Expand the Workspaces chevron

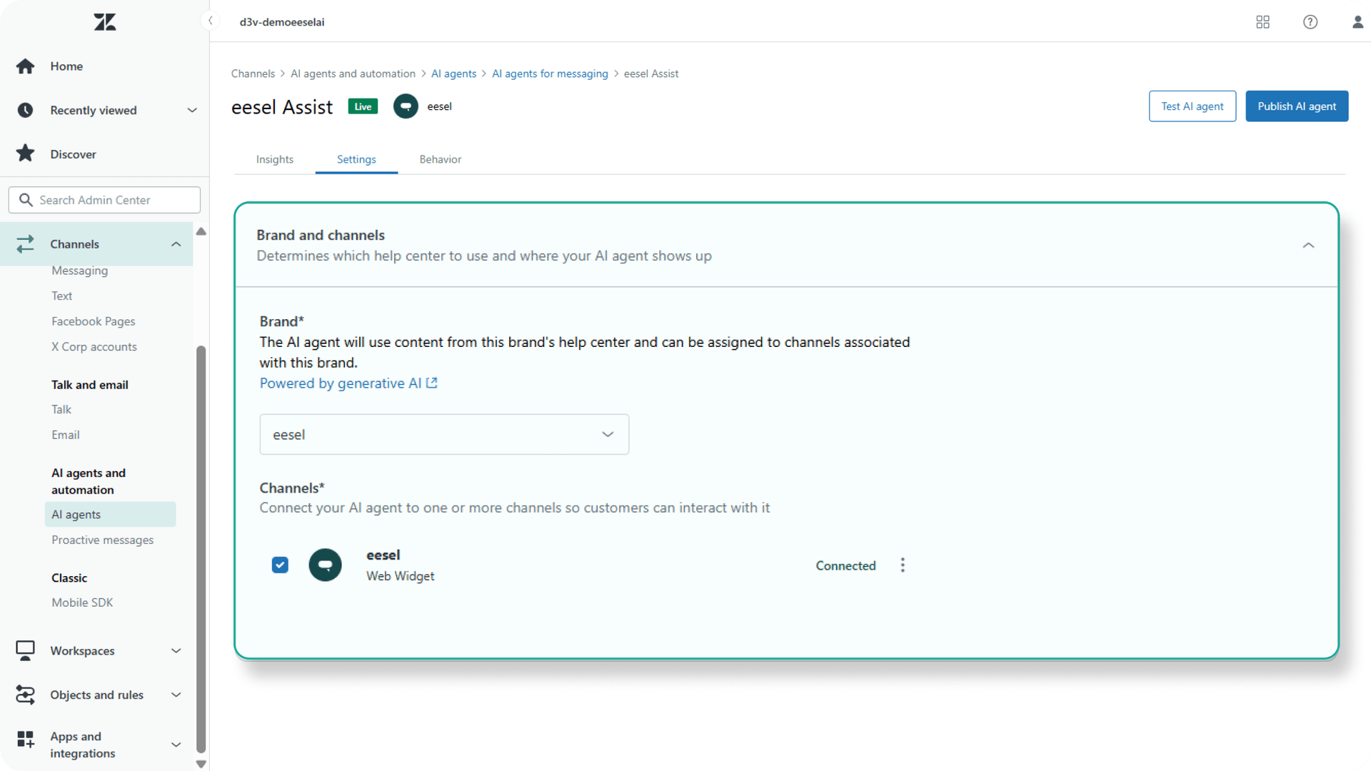pos(176,650)
